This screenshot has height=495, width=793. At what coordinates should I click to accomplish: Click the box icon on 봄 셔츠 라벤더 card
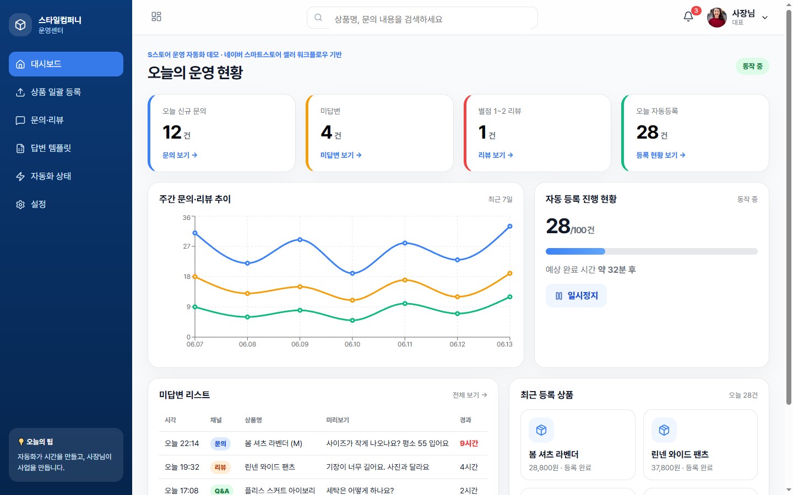coord(541,430)
